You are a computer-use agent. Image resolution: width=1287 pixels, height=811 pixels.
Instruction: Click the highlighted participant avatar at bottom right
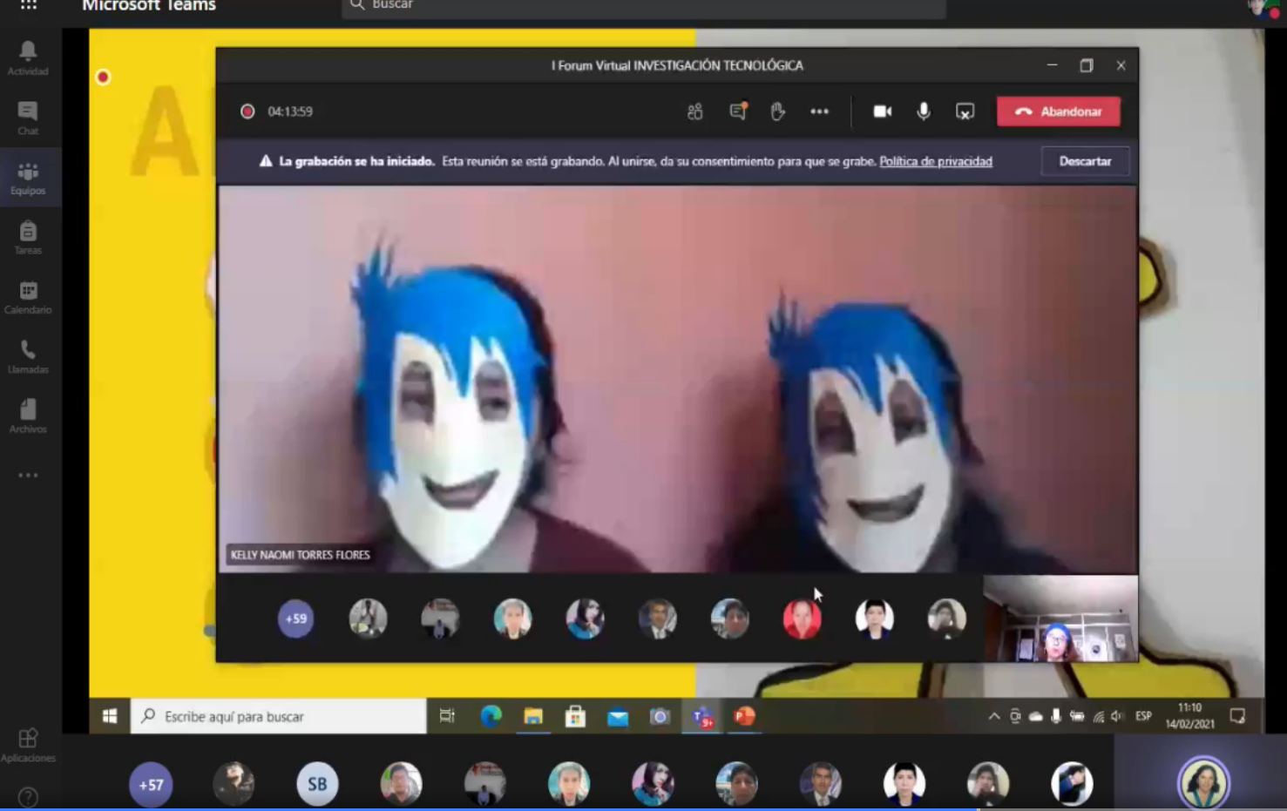coord(1203,782)
